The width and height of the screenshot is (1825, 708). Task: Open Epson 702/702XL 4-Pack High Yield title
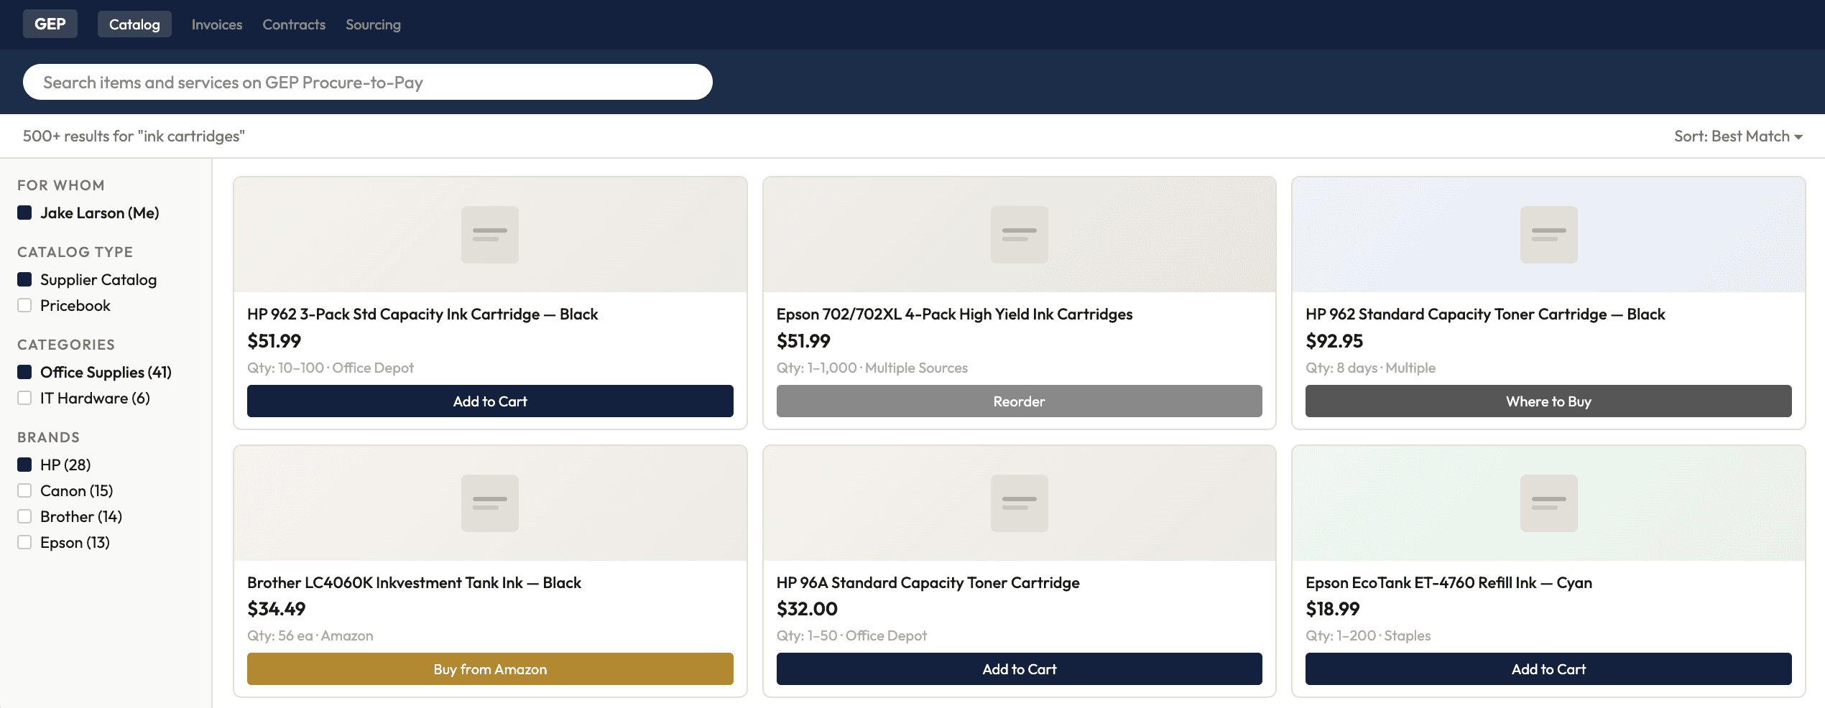click(954, 315)
